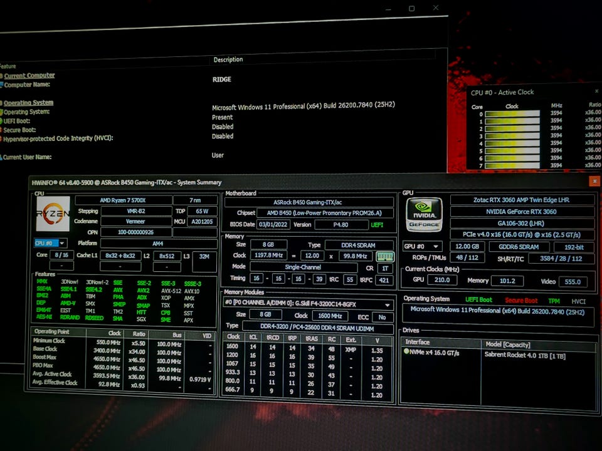
Task: Click the green TPM indicator
Action: (554, 301)
